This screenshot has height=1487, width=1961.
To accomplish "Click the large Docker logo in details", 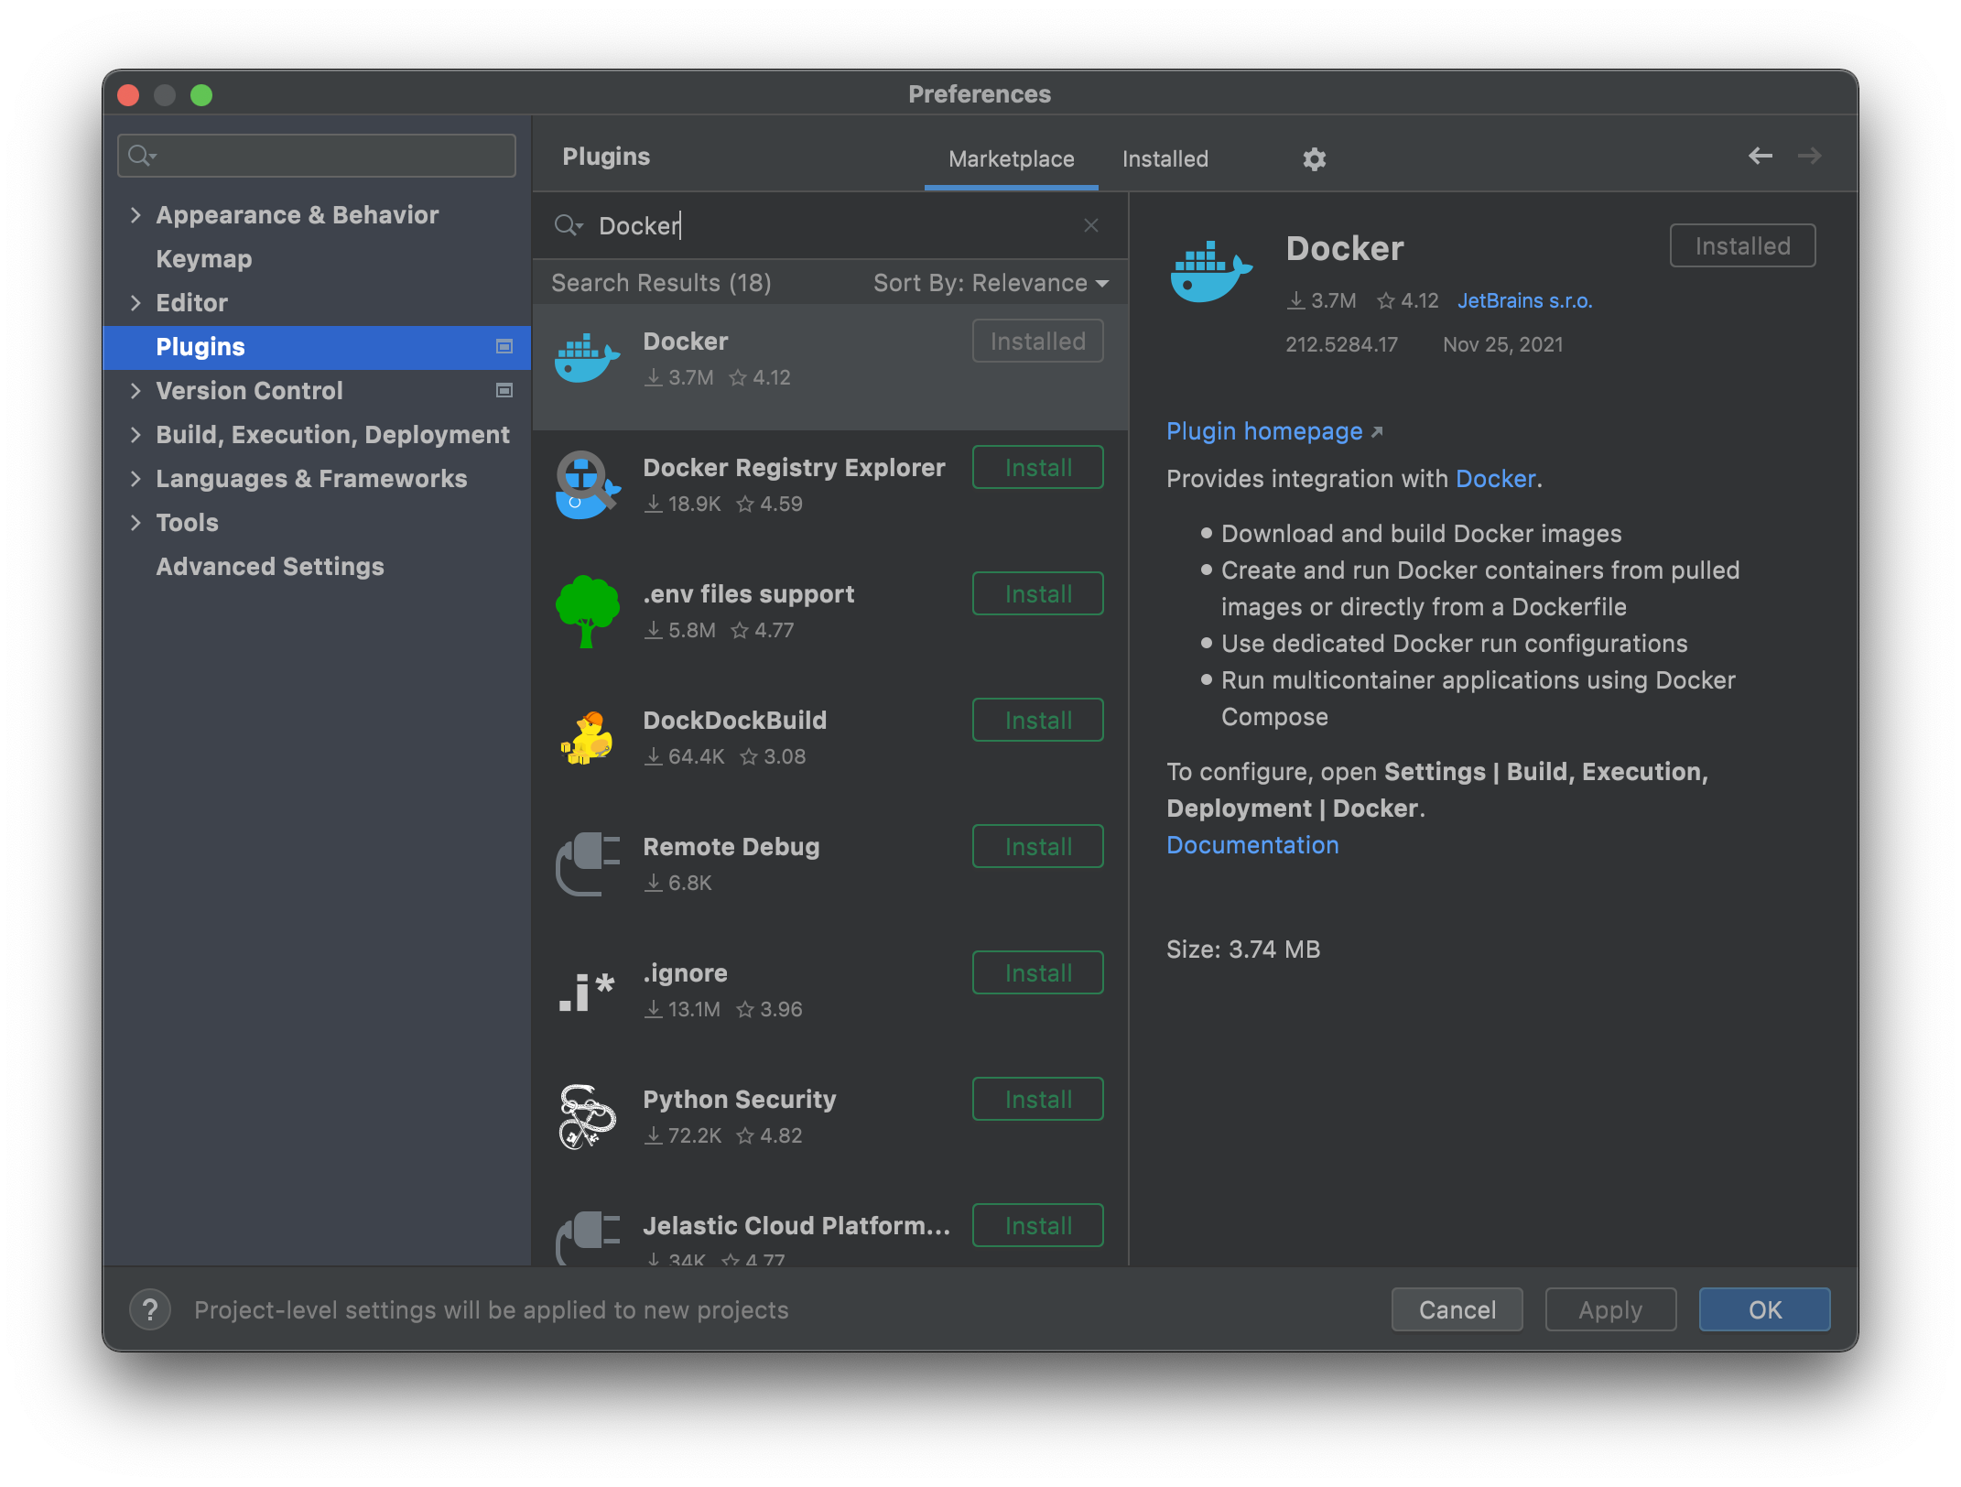I will [1210, 271].
